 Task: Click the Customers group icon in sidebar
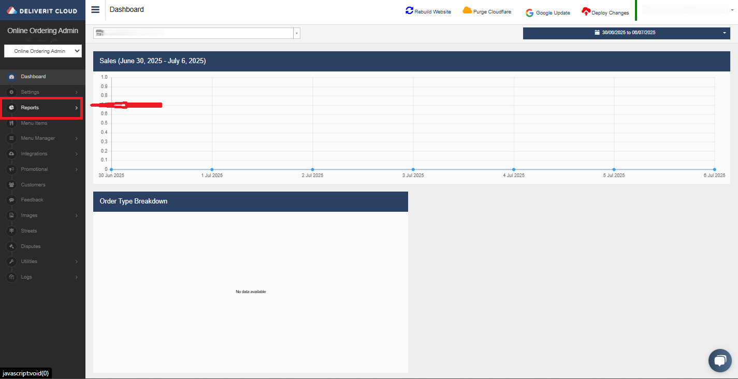point(11,185)
